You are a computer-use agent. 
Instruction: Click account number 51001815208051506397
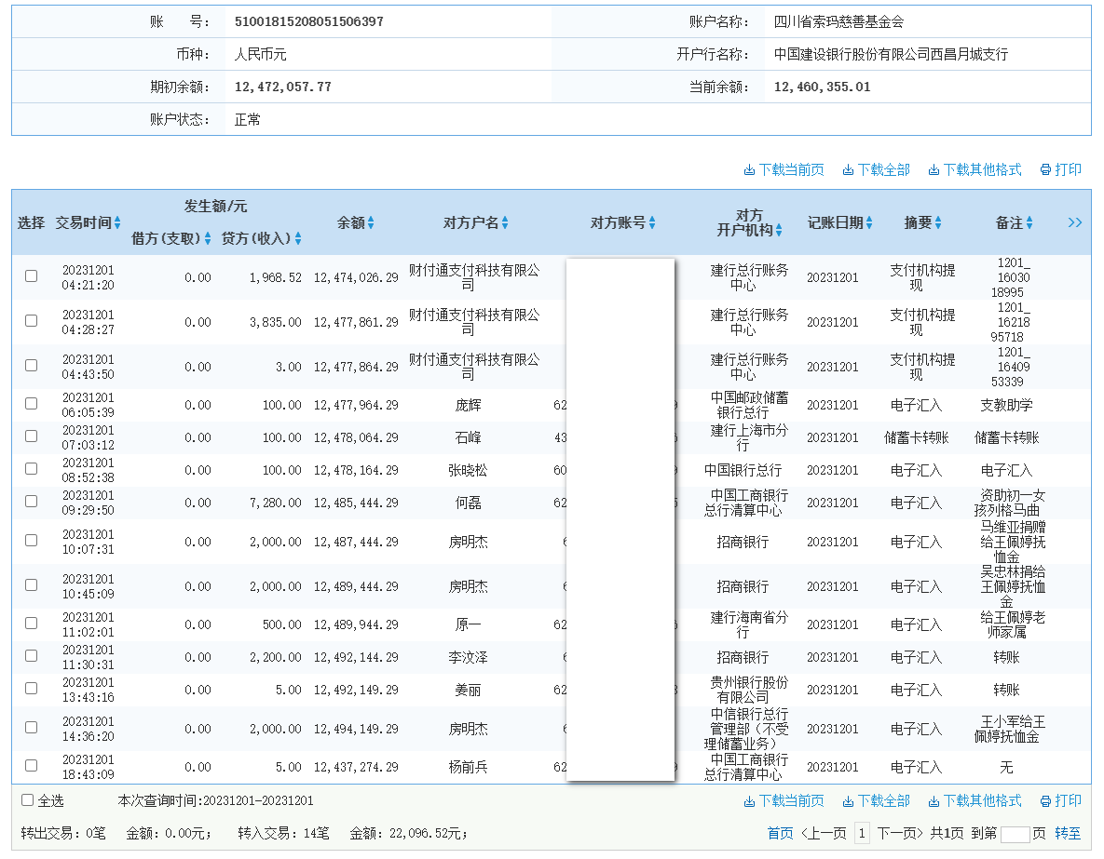[309, 21]
